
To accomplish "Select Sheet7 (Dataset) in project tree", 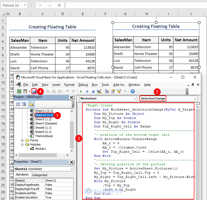I will 46,123.
